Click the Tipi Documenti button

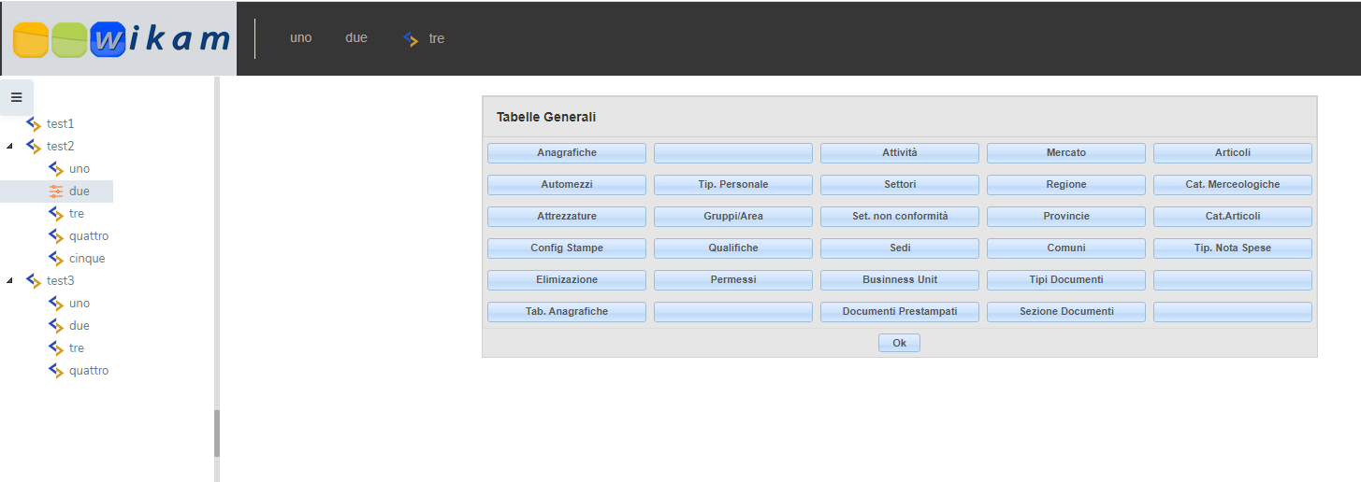(1066, 280)
